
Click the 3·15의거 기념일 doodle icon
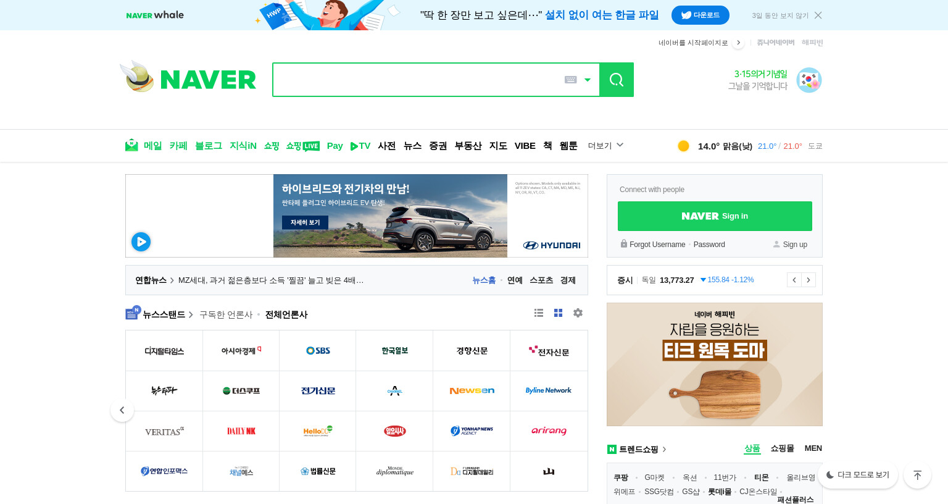(x=809, y=80)
